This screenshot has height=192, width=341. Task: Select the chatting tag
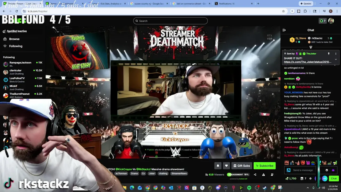(x=163, y=173)
